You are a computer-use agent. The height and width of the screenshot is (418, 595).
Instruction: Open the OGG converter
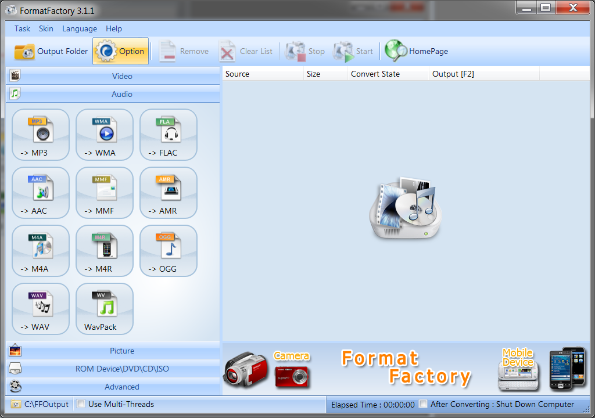[x=168, y=251]
